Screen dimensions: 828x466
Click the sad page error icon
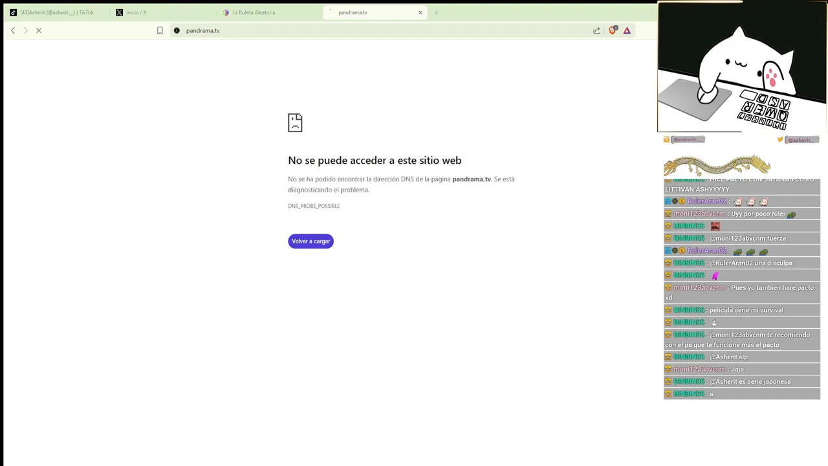[x=295, y=122]
